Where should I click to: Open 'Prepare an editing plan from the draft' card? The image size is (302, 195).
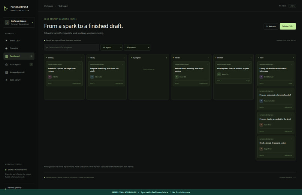point(106,74)
